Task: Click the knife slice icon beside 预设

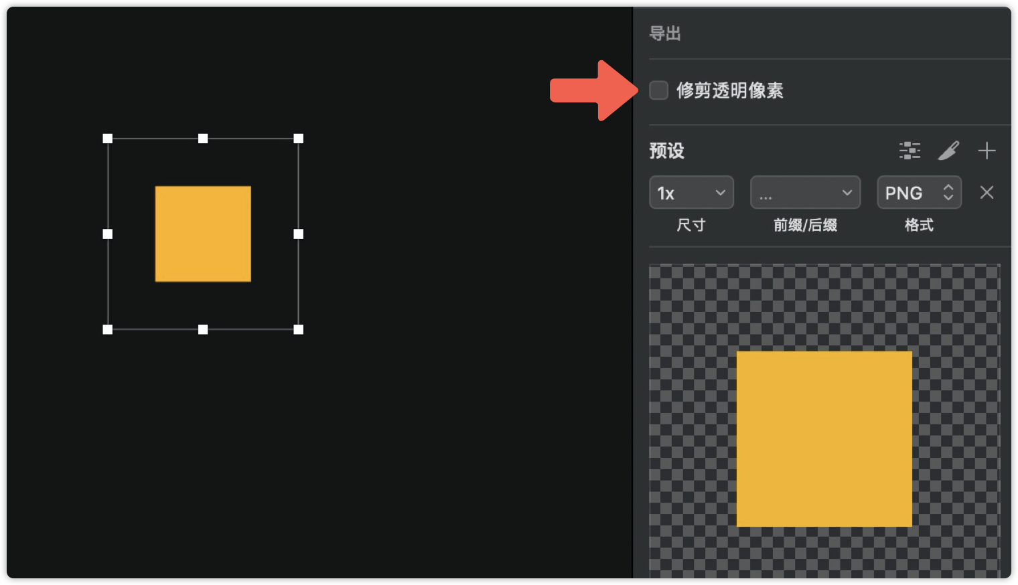Action: [x=948, y=151]
